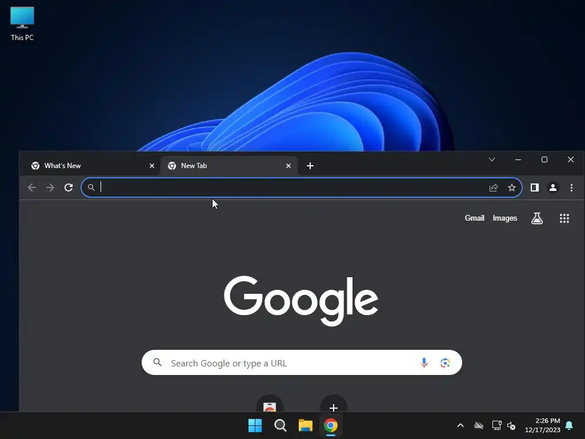The height and width of the screenshot is (439, 585).
Task: Search by image with Google Lens
Action: pos(444,362)
